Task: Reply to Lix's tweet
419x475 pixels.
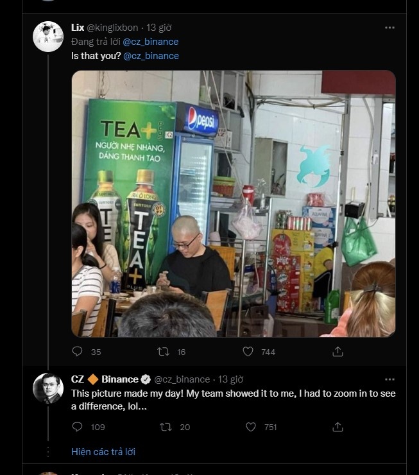Action: point(78,352)
